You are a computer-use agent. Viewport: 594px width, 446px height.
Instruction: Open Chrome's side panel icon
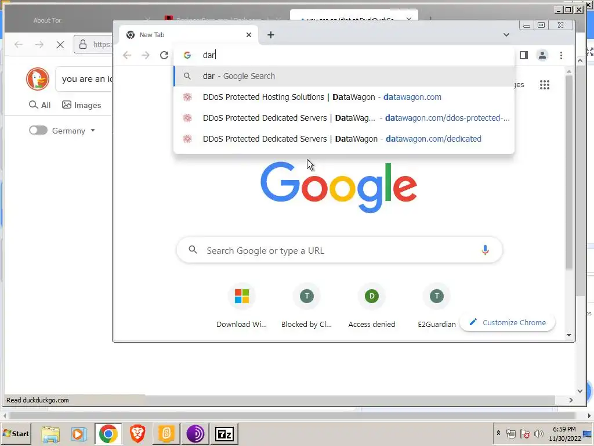[x=524, y=55]
